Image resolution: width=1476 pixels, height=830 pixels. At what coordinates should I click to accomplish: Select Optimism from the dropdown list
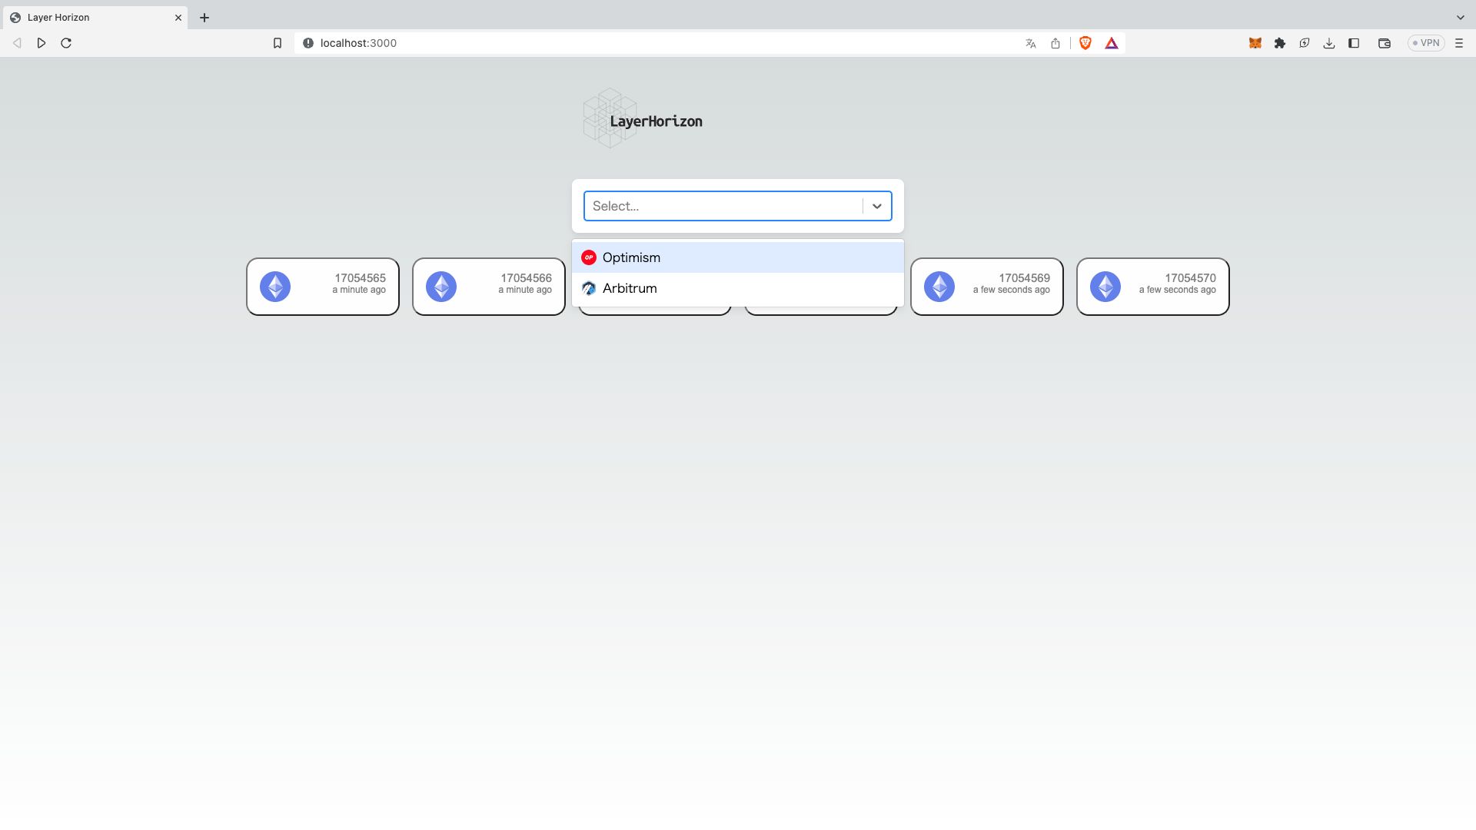737,257
